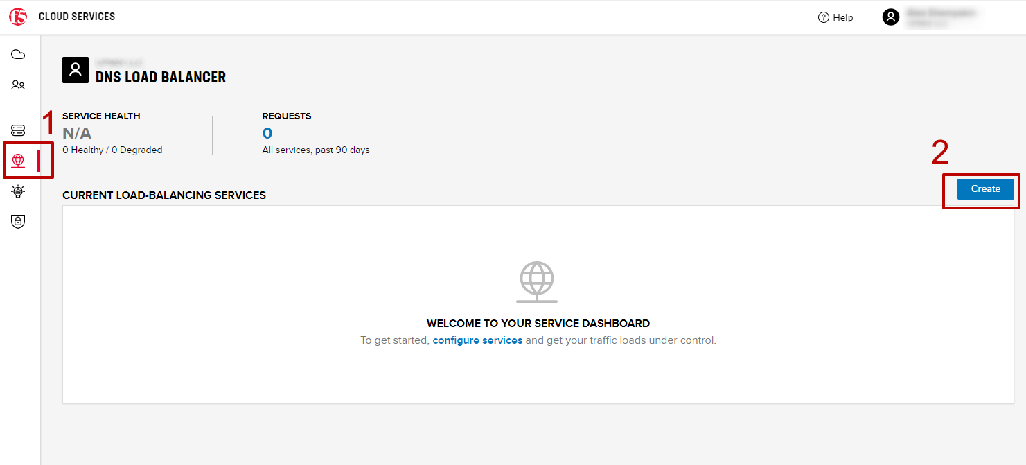Click the REQUESTS label
Image resolution: width=1026 pixels, height=465 pixels.
(x=287, y=116)
